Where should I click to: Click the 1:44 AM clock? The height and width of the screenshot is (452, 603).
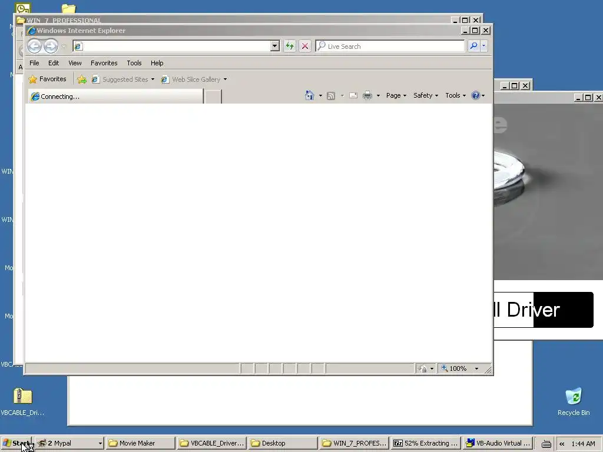583,444
